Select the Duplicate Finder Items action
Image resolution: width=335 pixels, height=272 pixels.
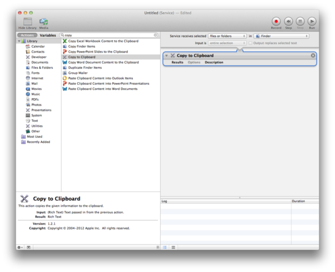(x=111, y=68)
